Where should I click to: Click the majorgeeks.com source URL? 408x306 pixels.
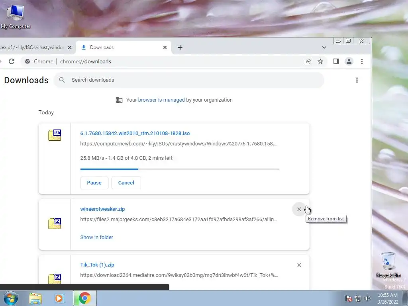point(179,220)
